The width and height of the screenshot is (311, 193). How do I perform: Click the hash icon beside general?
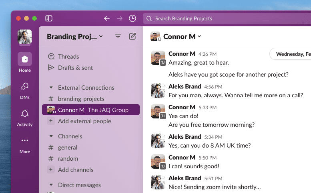click(x=51, y=148)
